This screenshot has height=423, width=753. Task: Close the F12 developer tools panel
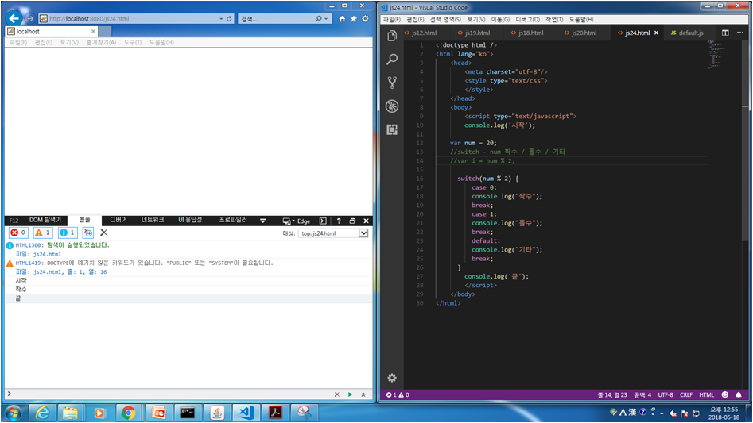coord(366,221)
